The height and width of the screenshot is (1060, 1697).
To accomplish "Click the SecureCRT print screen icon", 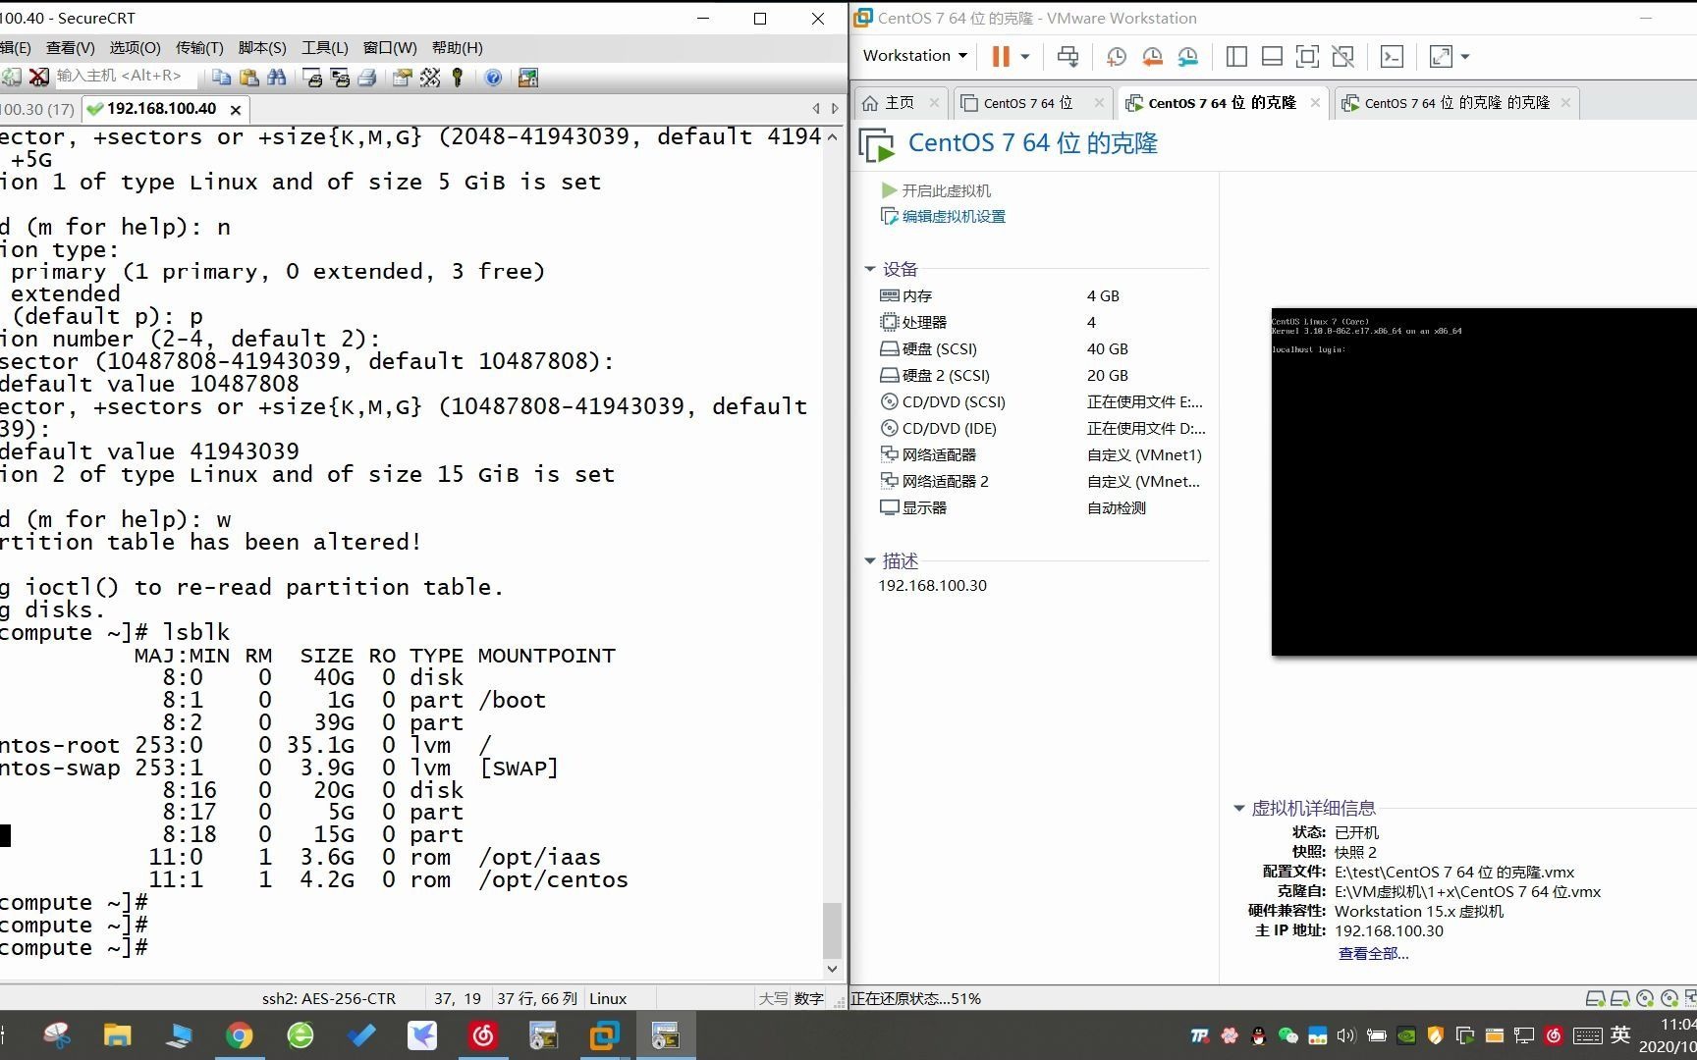I will point(313,77).
